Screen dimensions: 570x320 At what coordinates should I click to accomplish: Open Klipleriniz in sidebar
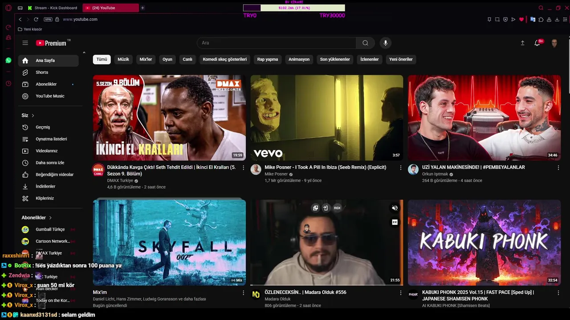tap(49, 198)
